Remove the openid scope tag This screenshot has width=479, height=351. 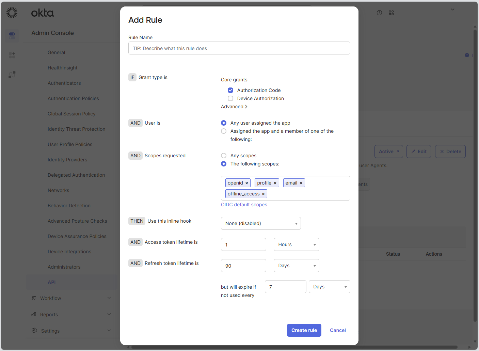[x=247, y=183]
